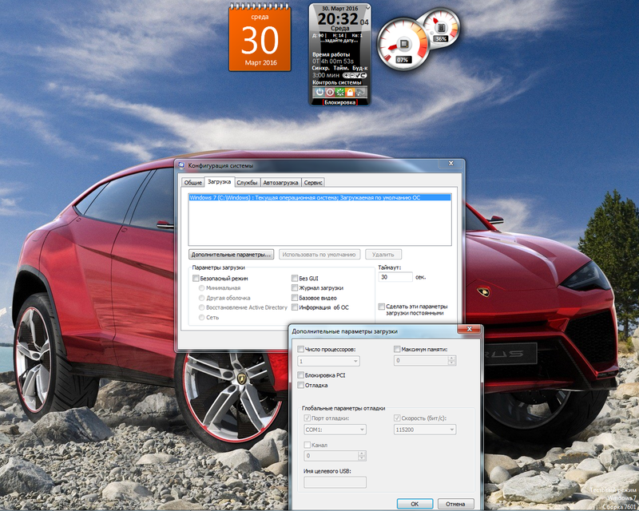The image size is (639, 511).
Task: Click the red restart icon in clock gadget
Action: point(330,93)
